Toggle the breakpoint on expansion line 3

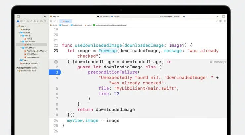click(55, 72)
